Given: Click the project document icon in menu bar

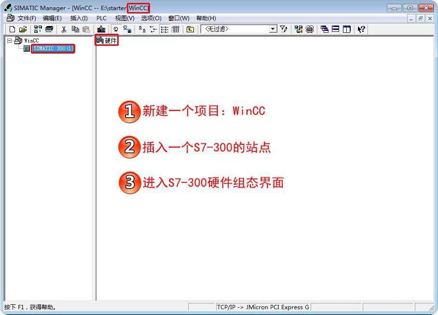Looking at the screenshot, I should 10,18.
